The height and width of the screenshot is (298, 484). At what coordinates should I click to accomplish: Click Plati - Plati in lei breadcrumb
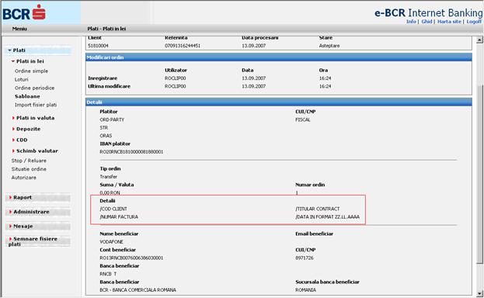(x=106, y=29)
